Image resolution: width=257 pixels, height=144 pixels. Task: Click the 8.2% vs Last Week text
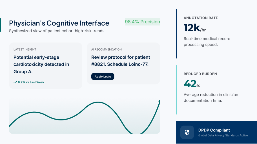tap(31, 82)
